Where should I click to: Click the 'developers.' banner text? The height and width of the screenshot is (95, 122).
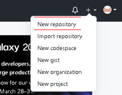pos(16,64)
